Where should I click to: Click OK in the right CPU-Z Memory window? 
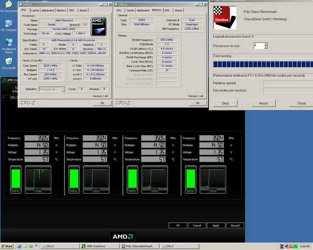198,103
